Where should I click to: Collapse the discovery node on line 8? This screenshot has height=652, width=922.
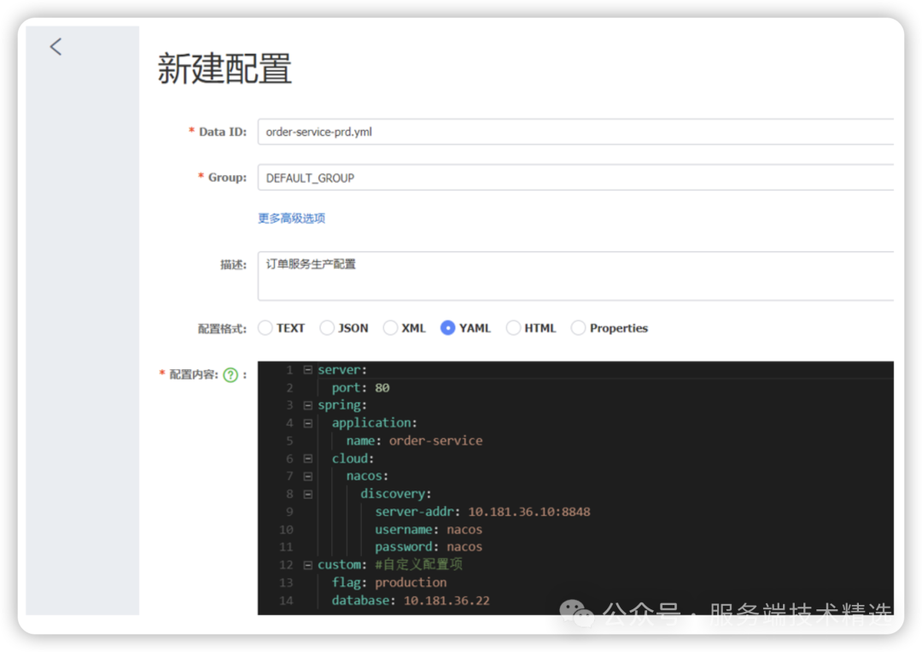307,494
